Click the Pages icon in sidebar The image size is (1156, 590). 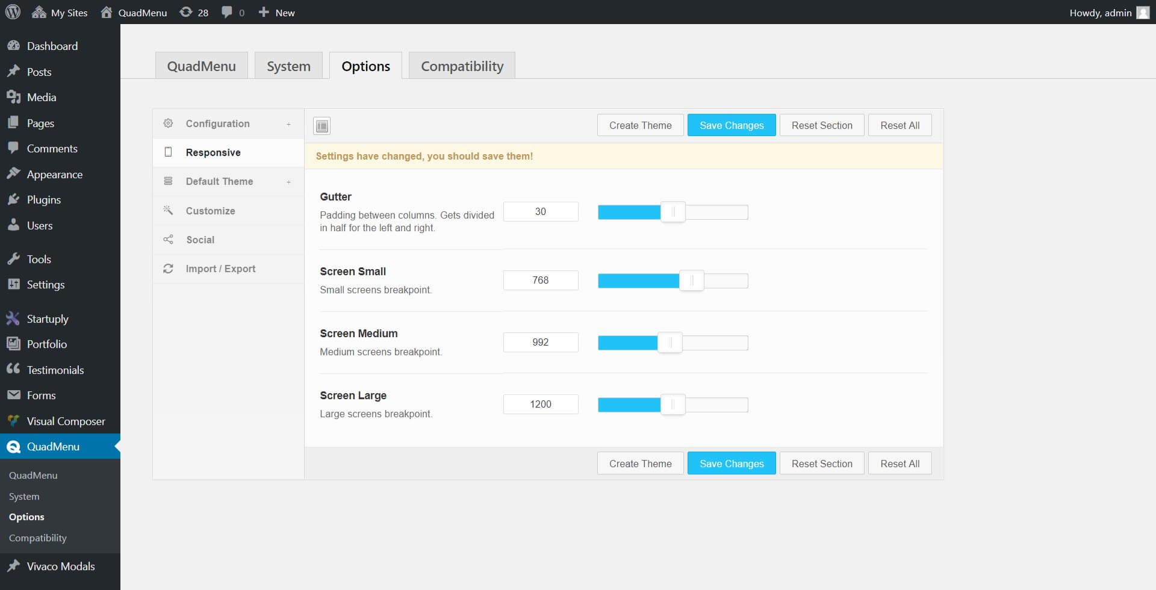click(x=13, y=123)
